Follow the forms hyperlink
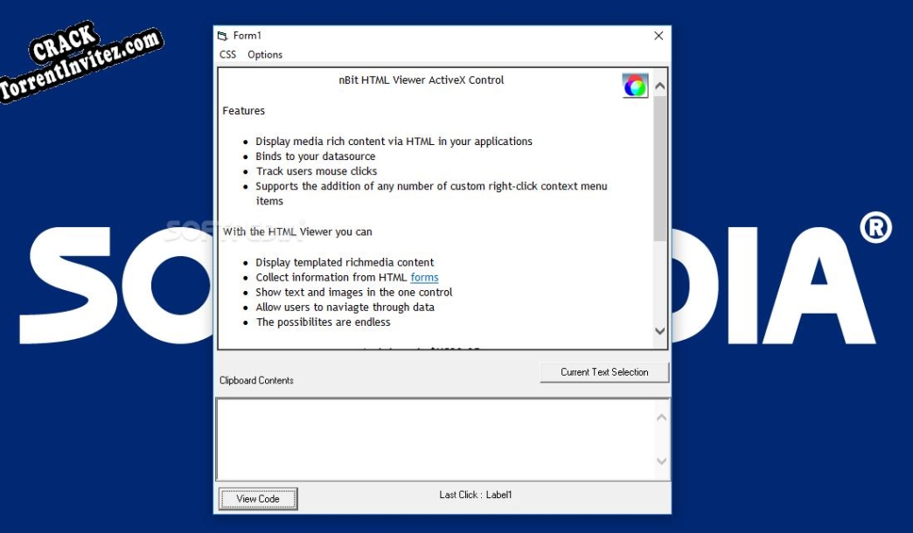913x533 pixels. click(424, 277)
